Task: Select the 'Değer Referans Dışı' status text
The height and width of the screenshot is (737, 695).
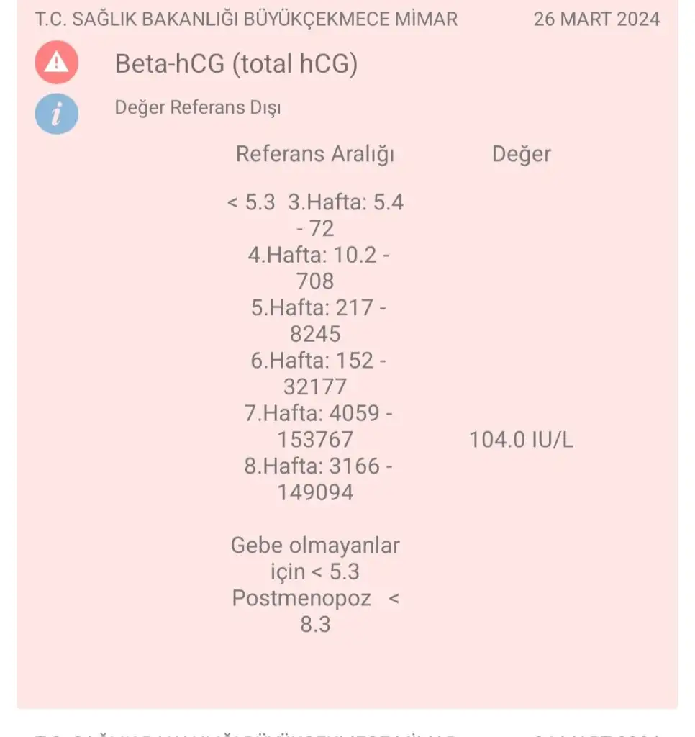Action: click(198, 108)
